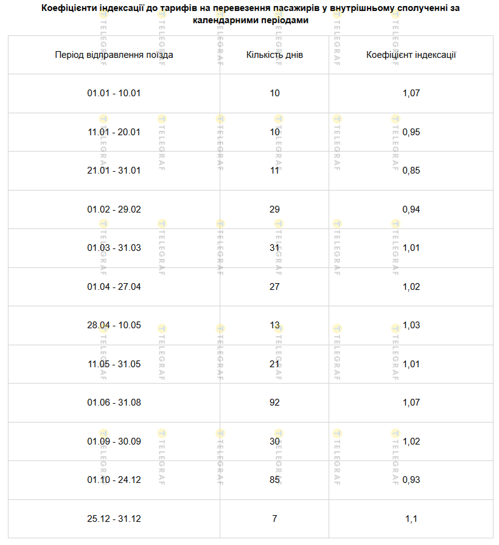Click the day count 21
Image resolution: width=499 pixels, height=545 pixels.
tap(274, 364)
